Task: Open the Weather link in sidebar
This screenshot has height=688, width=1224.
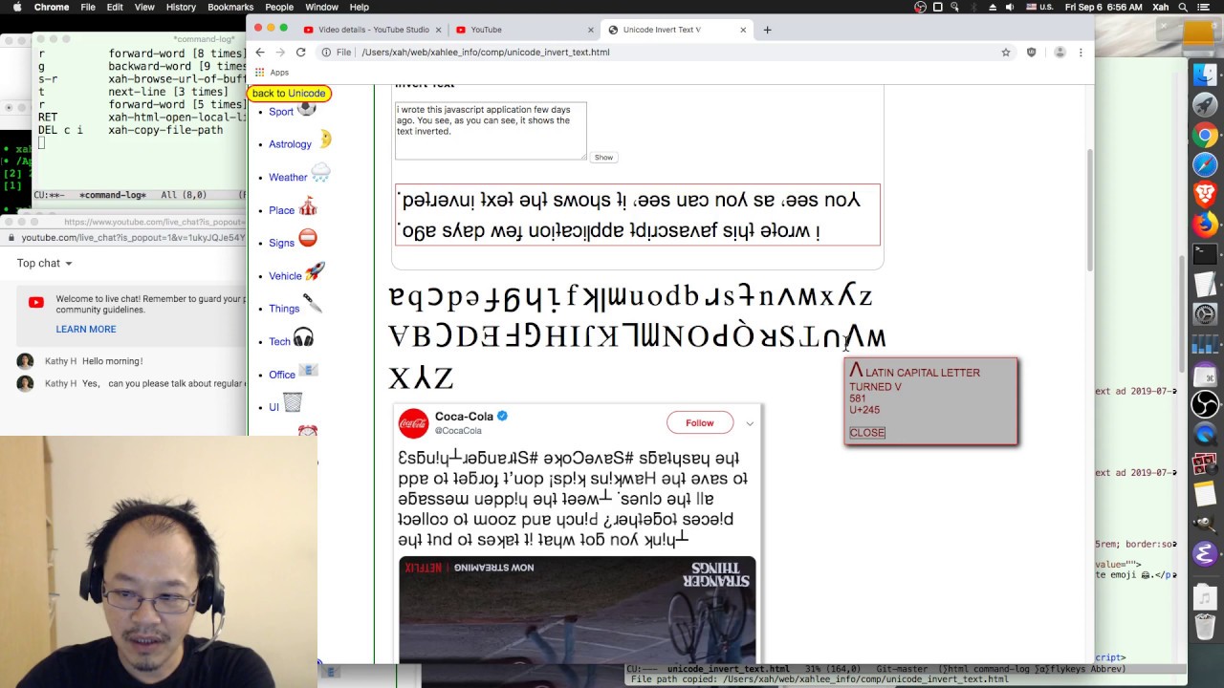Action: coord(288,178)
